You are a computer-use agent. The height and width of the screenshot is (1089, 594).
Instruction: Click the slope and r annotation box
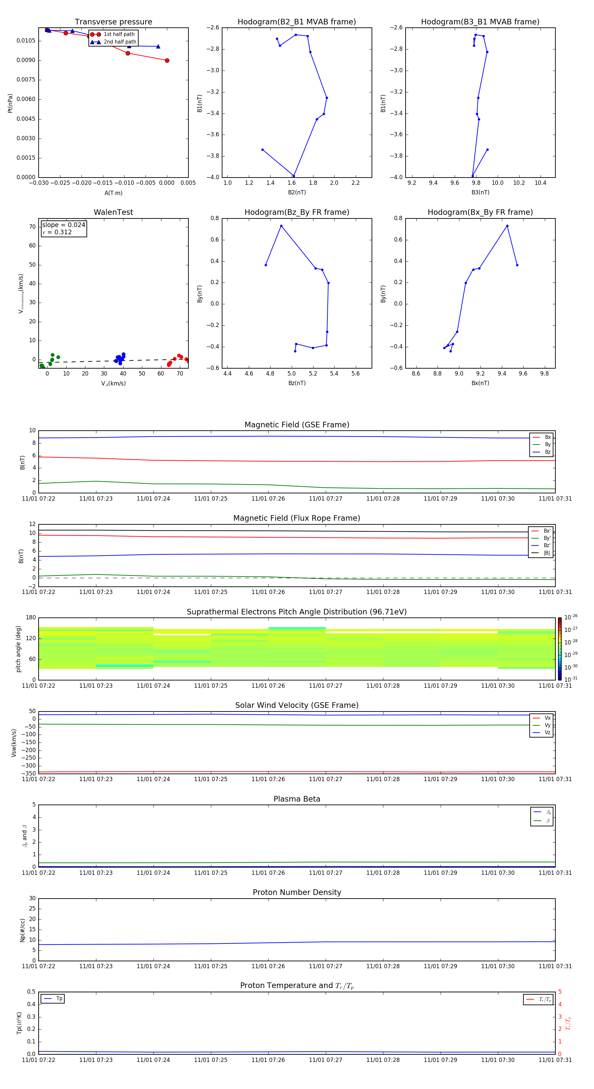(64, 228)
